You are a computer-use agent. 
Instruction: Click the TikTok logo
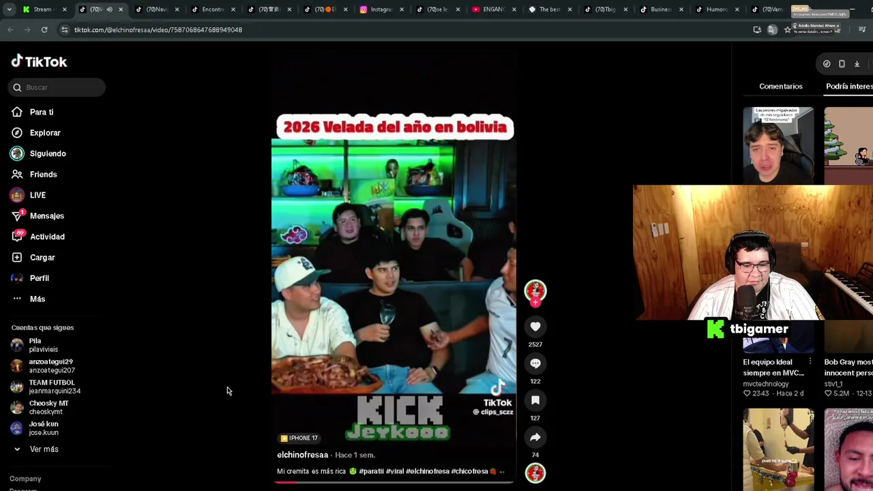39,61
